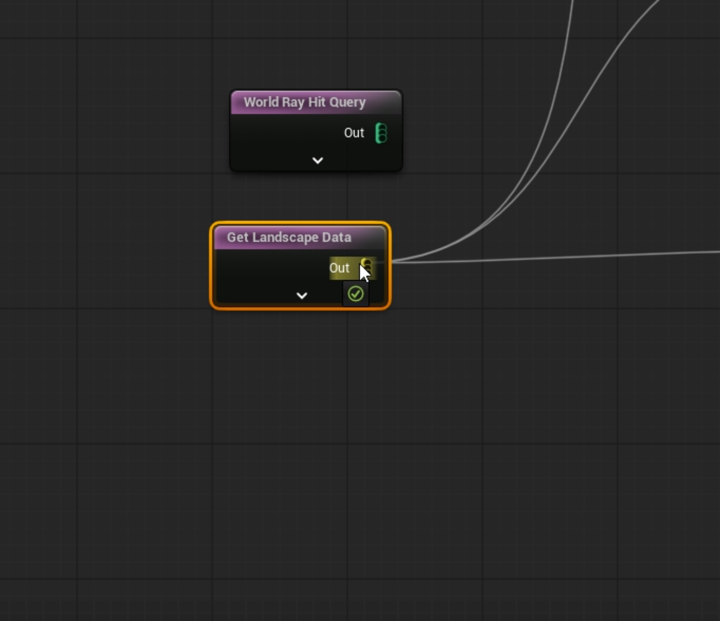Click the green Out pin on World Ray Hit Query

[381, 133]
